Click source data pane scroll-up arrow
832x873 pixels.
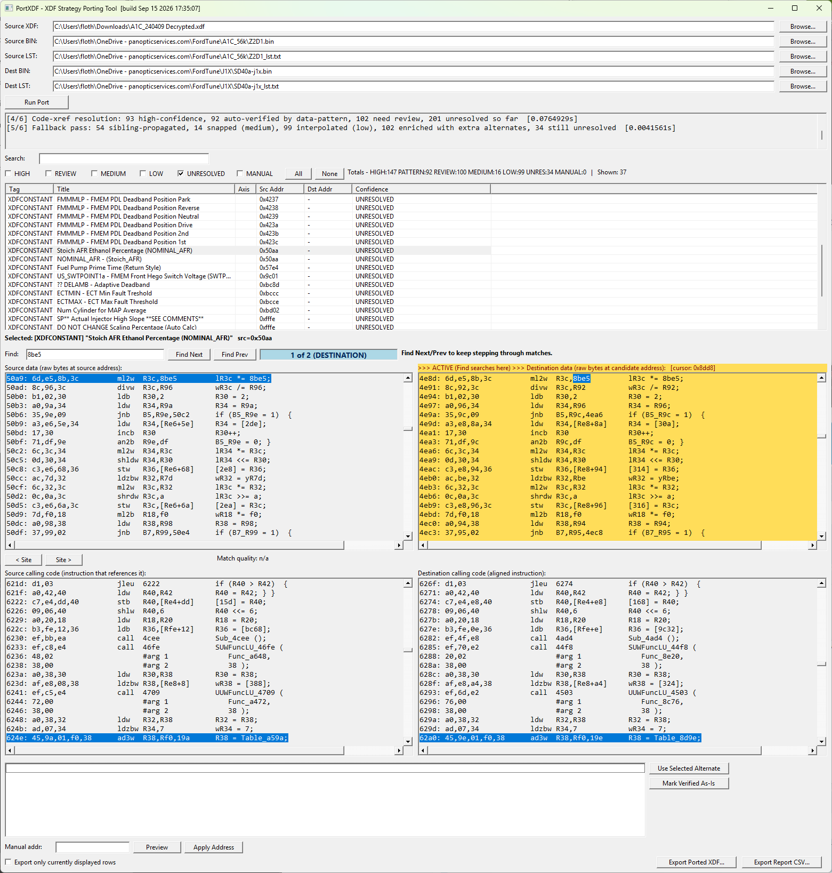coord(408,378)
